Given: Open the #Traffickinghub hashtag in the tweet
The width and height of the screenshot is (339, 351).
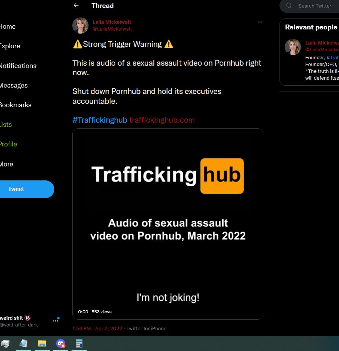Looking at the screenshot, I should (x=100, y=120).
